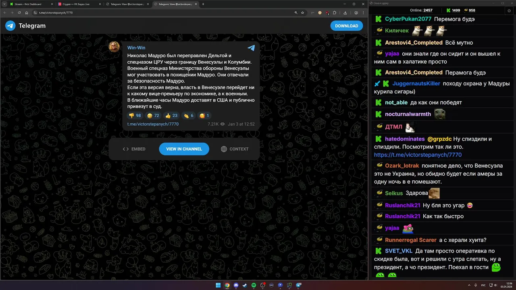Click the hearts face reaction with 1
This screenshot has width=516, height=290.
click(x=204, y=116)
